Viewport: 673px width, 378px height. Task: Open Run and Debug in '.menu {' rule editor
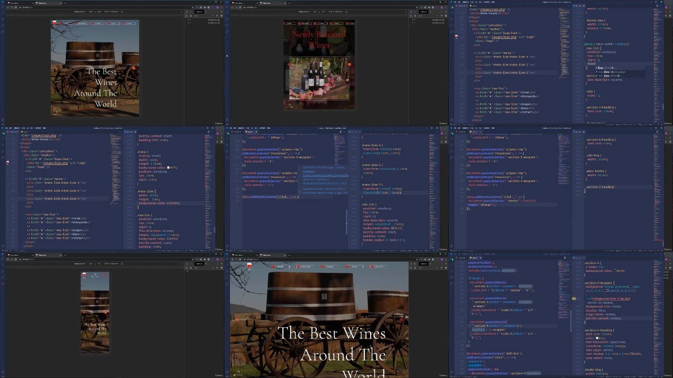click(x=3, y=151)
